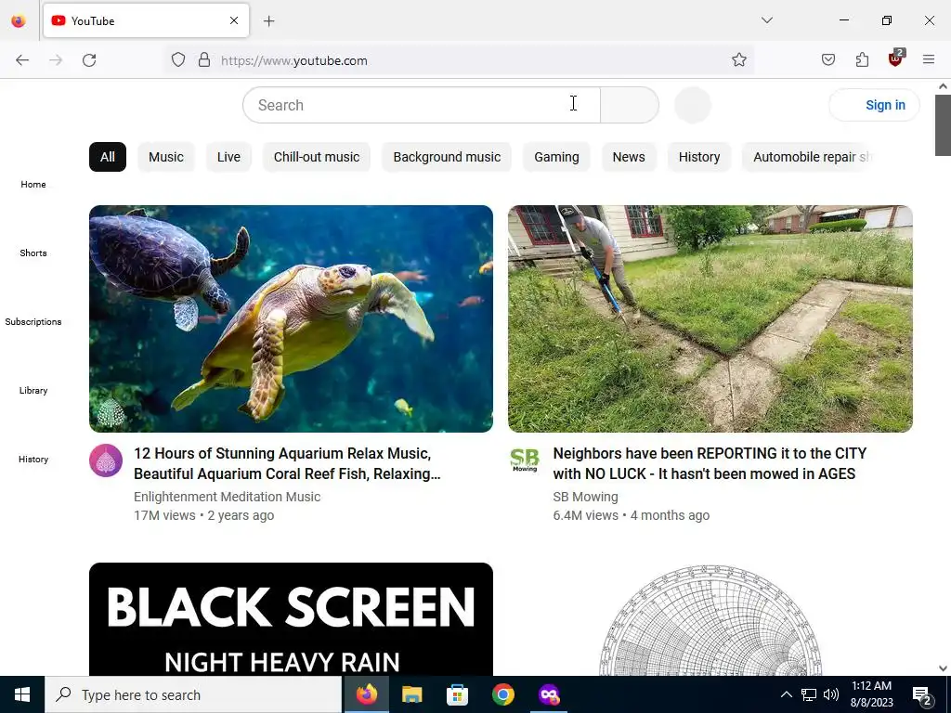The image size is (951, 713).
Task: Open Home in the sidebar
Action: (x=33, y=185)
